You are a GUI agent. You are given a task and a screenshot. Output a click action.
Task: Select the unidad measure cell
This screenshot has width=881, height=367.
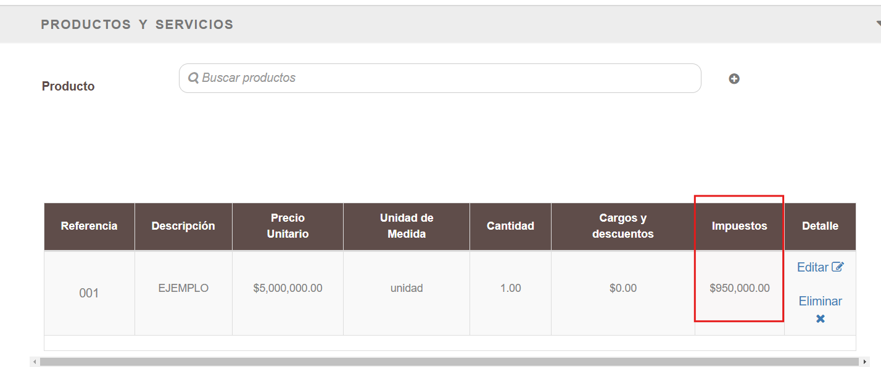click(407, 293)
